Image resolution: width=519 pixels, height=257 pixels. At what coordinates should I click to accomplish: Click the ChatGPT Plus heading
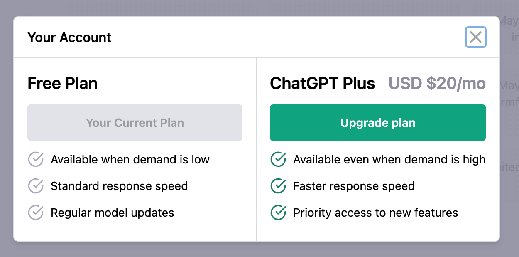pos(323,84)
